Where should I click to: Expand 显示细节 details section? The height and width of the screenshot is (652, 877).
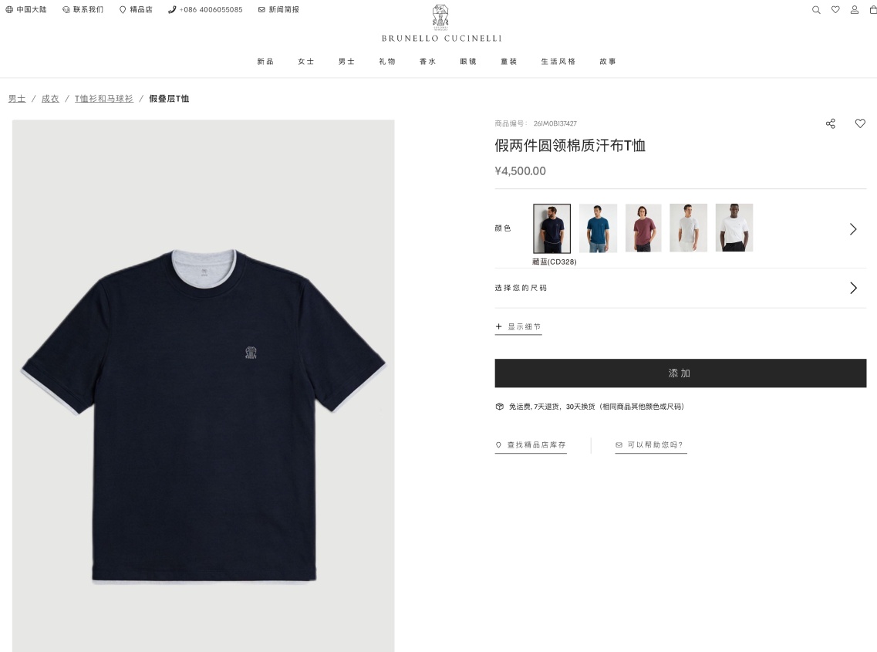coord(518,327)
